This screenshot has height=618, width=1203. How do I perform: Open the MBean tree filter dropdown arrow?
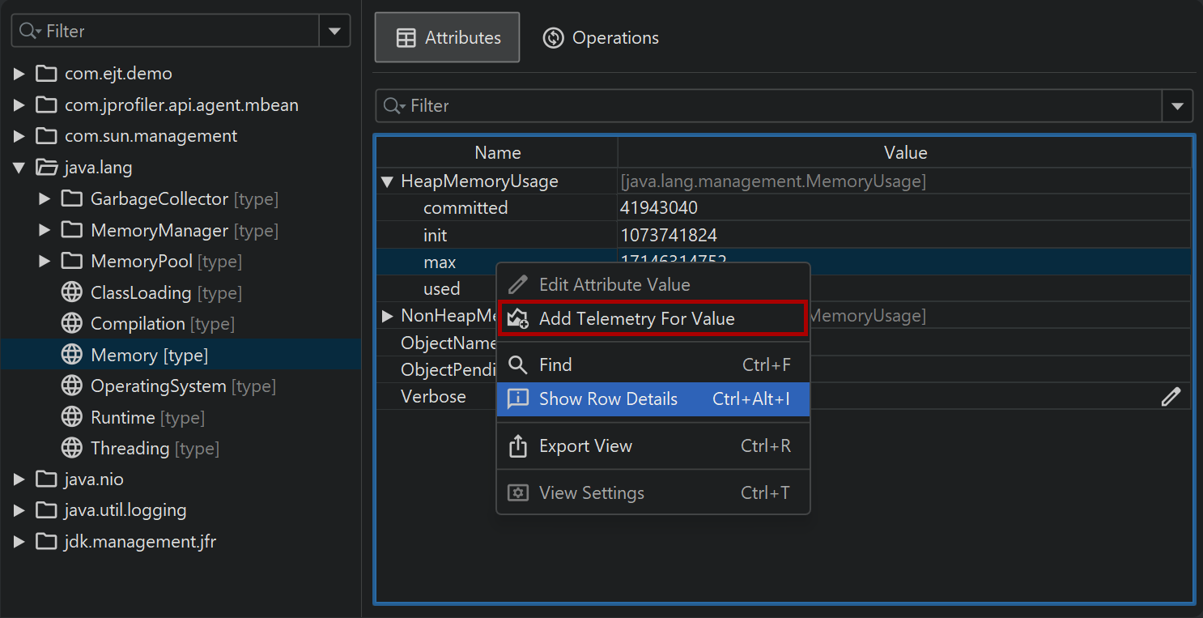[x=334, y=32]
